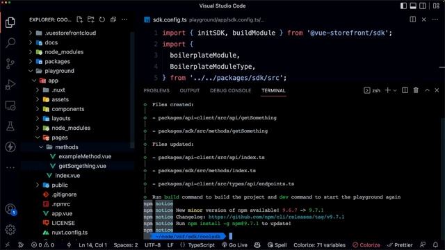
Task: Open exampleMethod.vue file
Action: point(85,156)
